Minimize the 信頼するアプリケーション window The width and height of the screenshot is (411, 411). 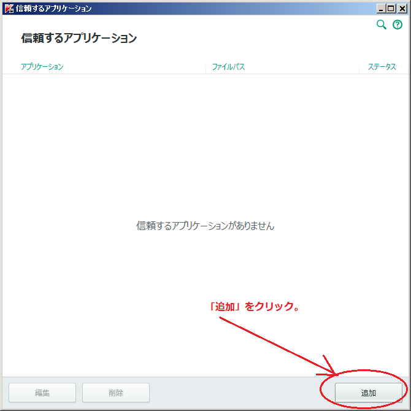381,9
